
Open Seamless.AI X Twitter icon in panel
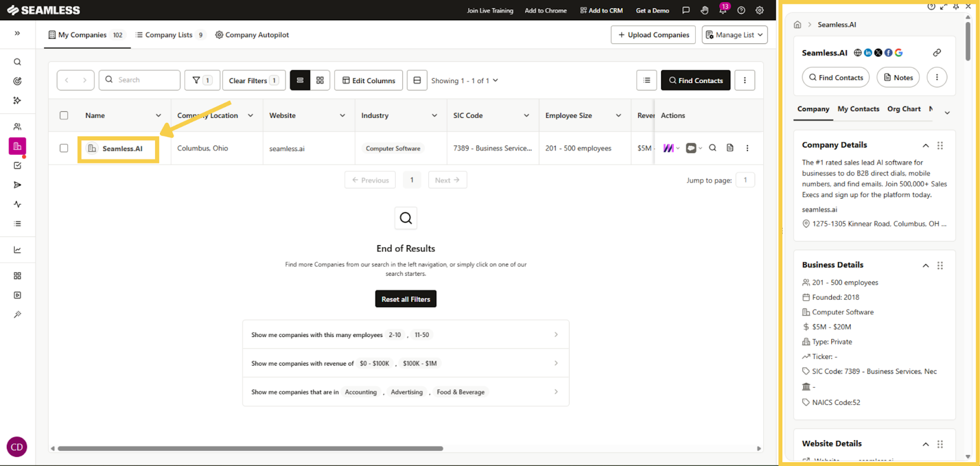tap(878, 53)
